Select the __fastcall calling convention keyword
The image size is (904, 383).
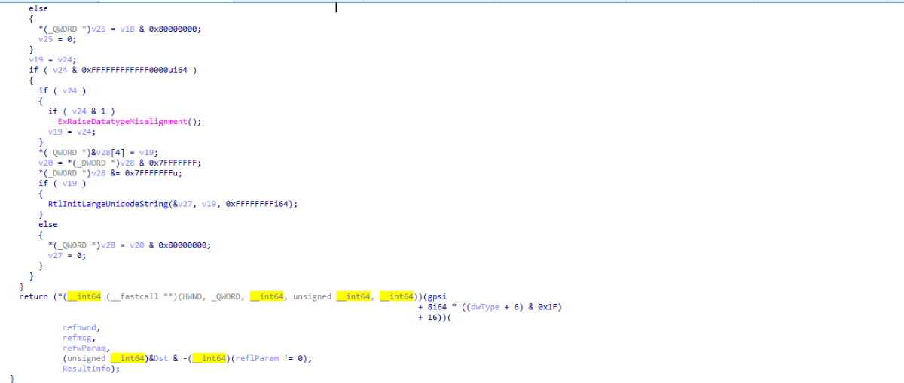pos(136,296)
